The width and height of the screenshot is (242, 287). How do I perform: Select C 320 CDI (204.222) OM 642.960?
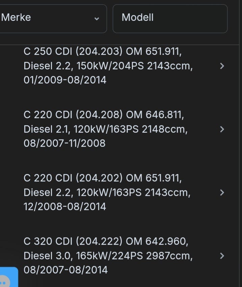pyautogui.click(x=106, y=242)
